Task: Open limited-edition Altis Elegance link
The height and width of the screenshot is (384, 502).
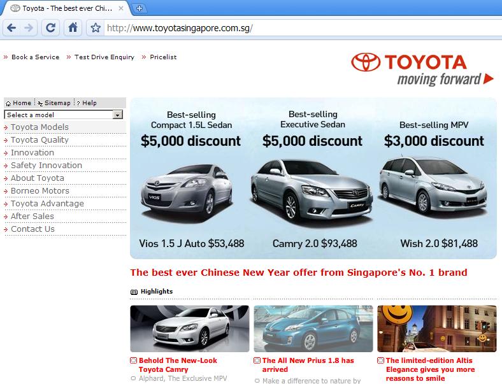Action: 430,369
